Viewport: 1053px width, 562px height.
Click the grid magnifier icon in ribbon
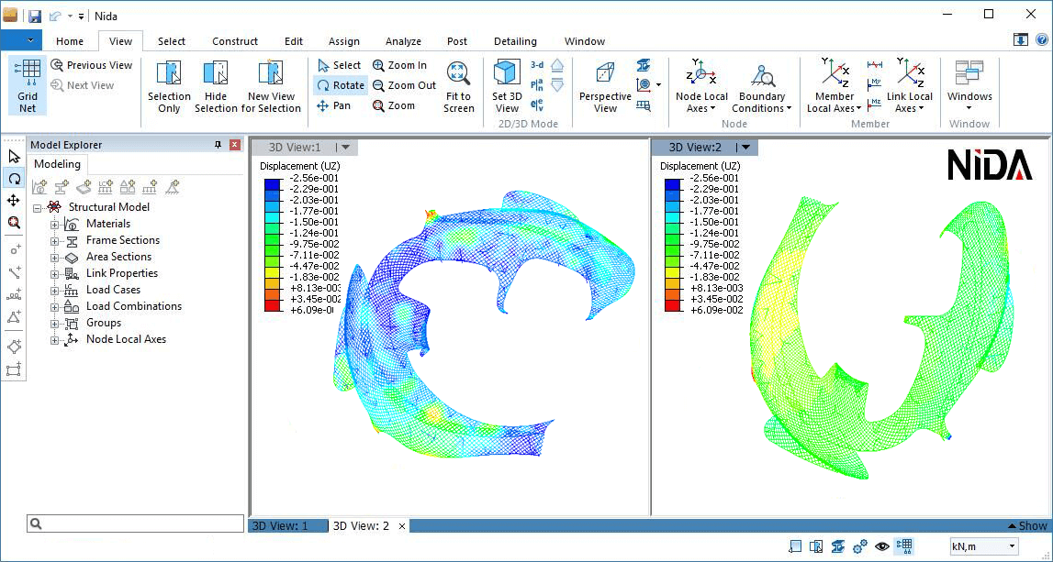click(644, 105)
